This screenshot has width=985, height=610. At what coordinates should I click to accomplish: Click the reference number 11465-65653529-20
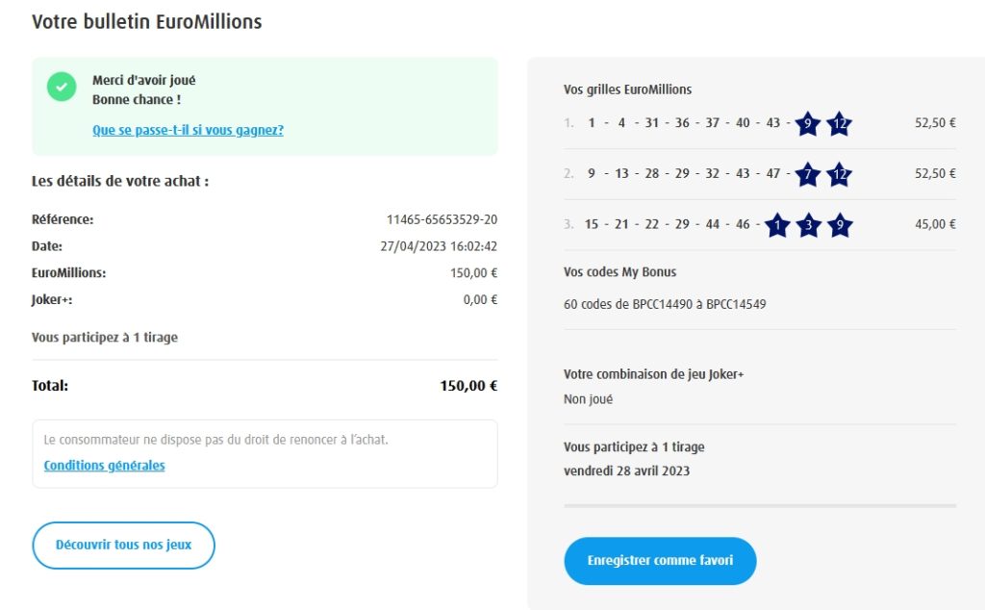click(x=442, y=219)
